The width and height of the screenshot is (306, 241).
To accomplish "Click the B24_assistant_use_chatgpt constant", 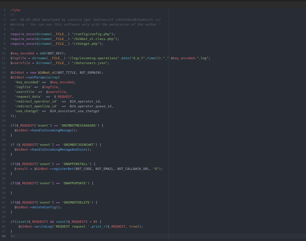I will tap(75, 111).
